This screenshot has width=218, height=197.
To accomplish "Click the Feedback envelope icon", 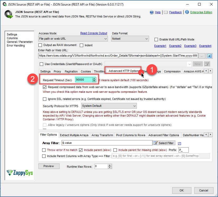I will tap(166, 12).
